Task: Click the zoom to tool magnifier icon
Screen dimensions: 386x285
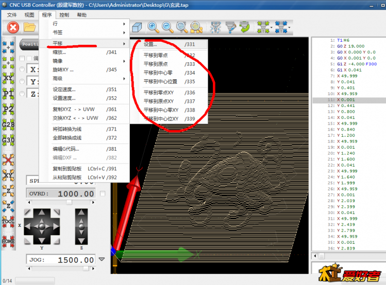Action: click(196, 27)
